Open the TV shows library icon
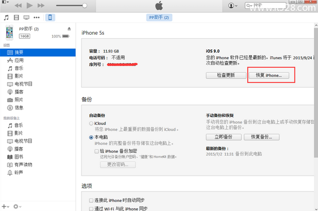 point(26,18)
